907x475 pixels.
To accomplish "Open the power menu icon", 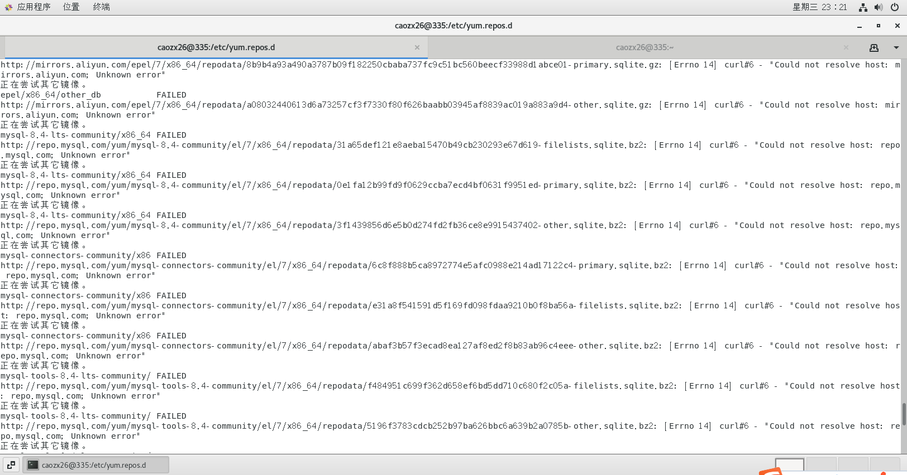I will (x=895, y=7).
